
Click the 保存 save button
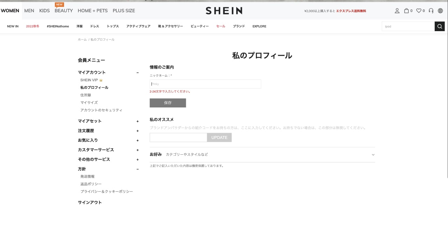pos(168,103)
